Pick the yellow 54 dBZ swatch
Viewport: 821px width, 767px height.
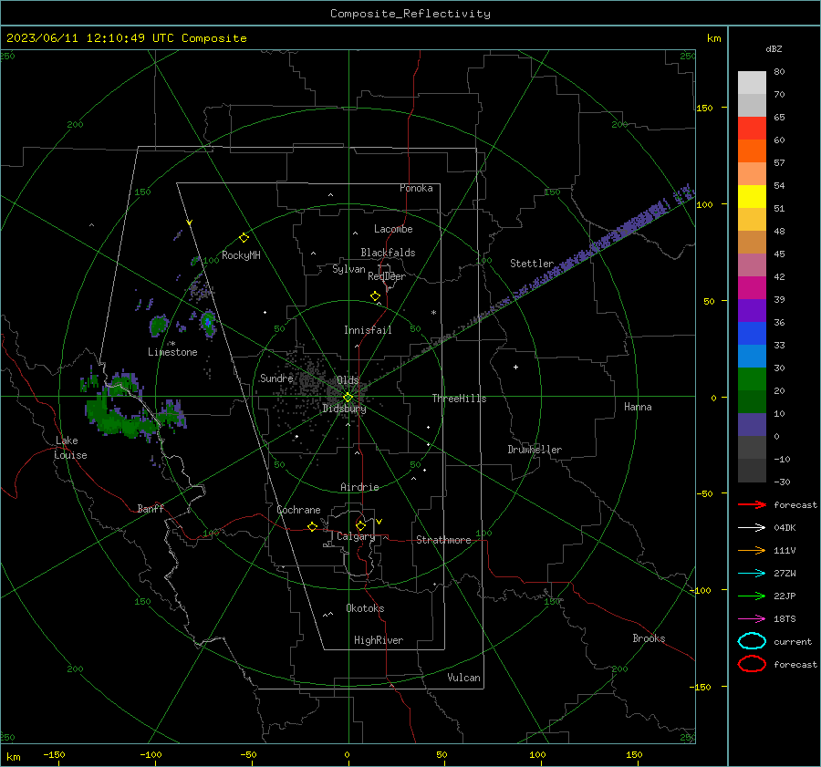[x=752, y=196]
